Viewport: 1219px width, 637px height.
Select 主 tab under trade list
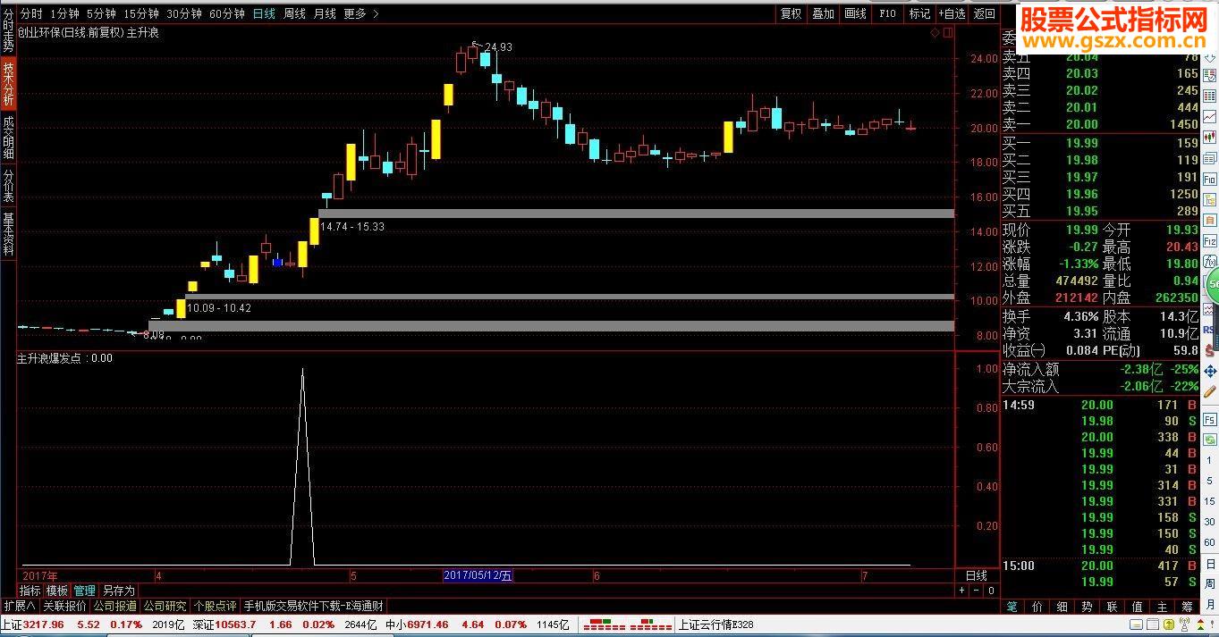(1162, 606)
